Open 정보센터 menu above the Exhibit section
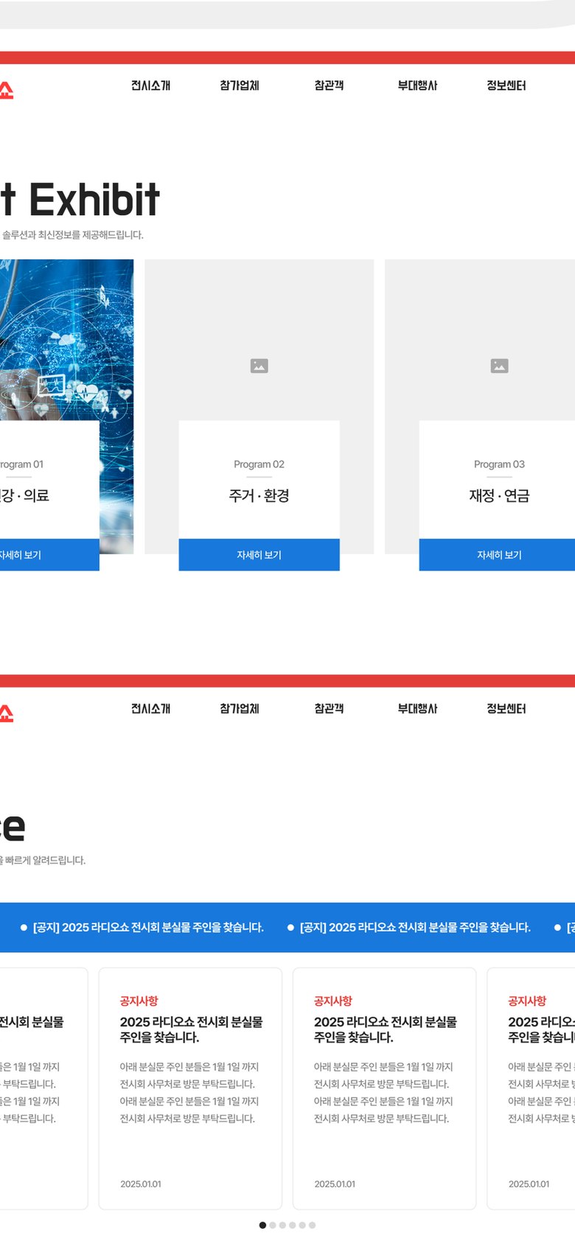Image resolution: width=575 pixels, height=1244 pixels. click(x=506, y=85)
